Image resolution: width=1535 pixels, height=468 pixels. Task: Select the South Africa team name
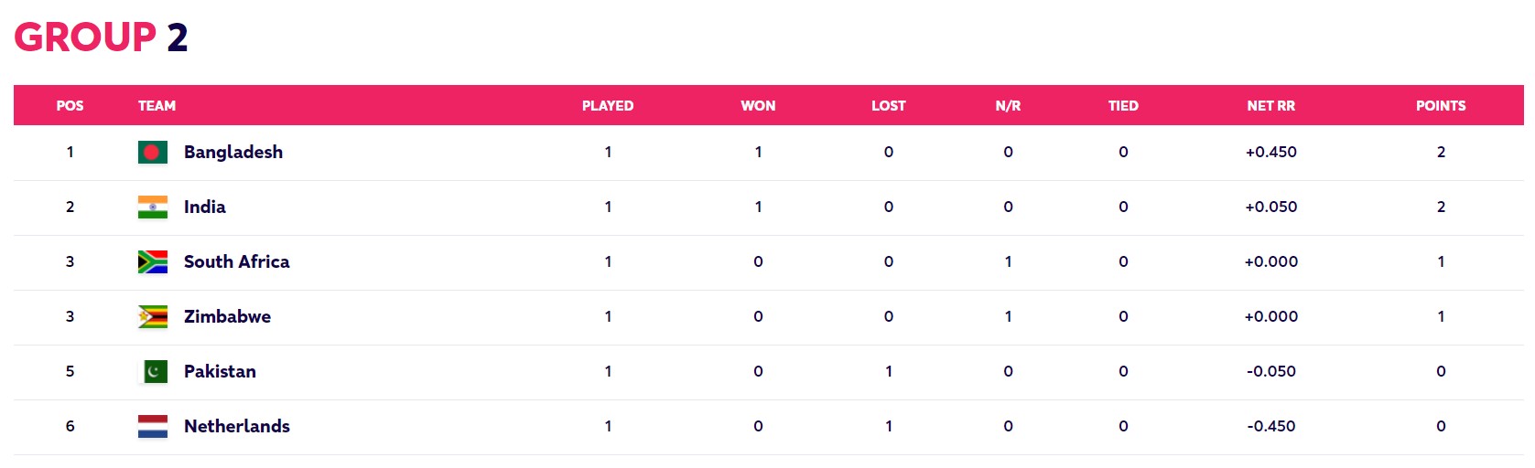tap(236, 262)
